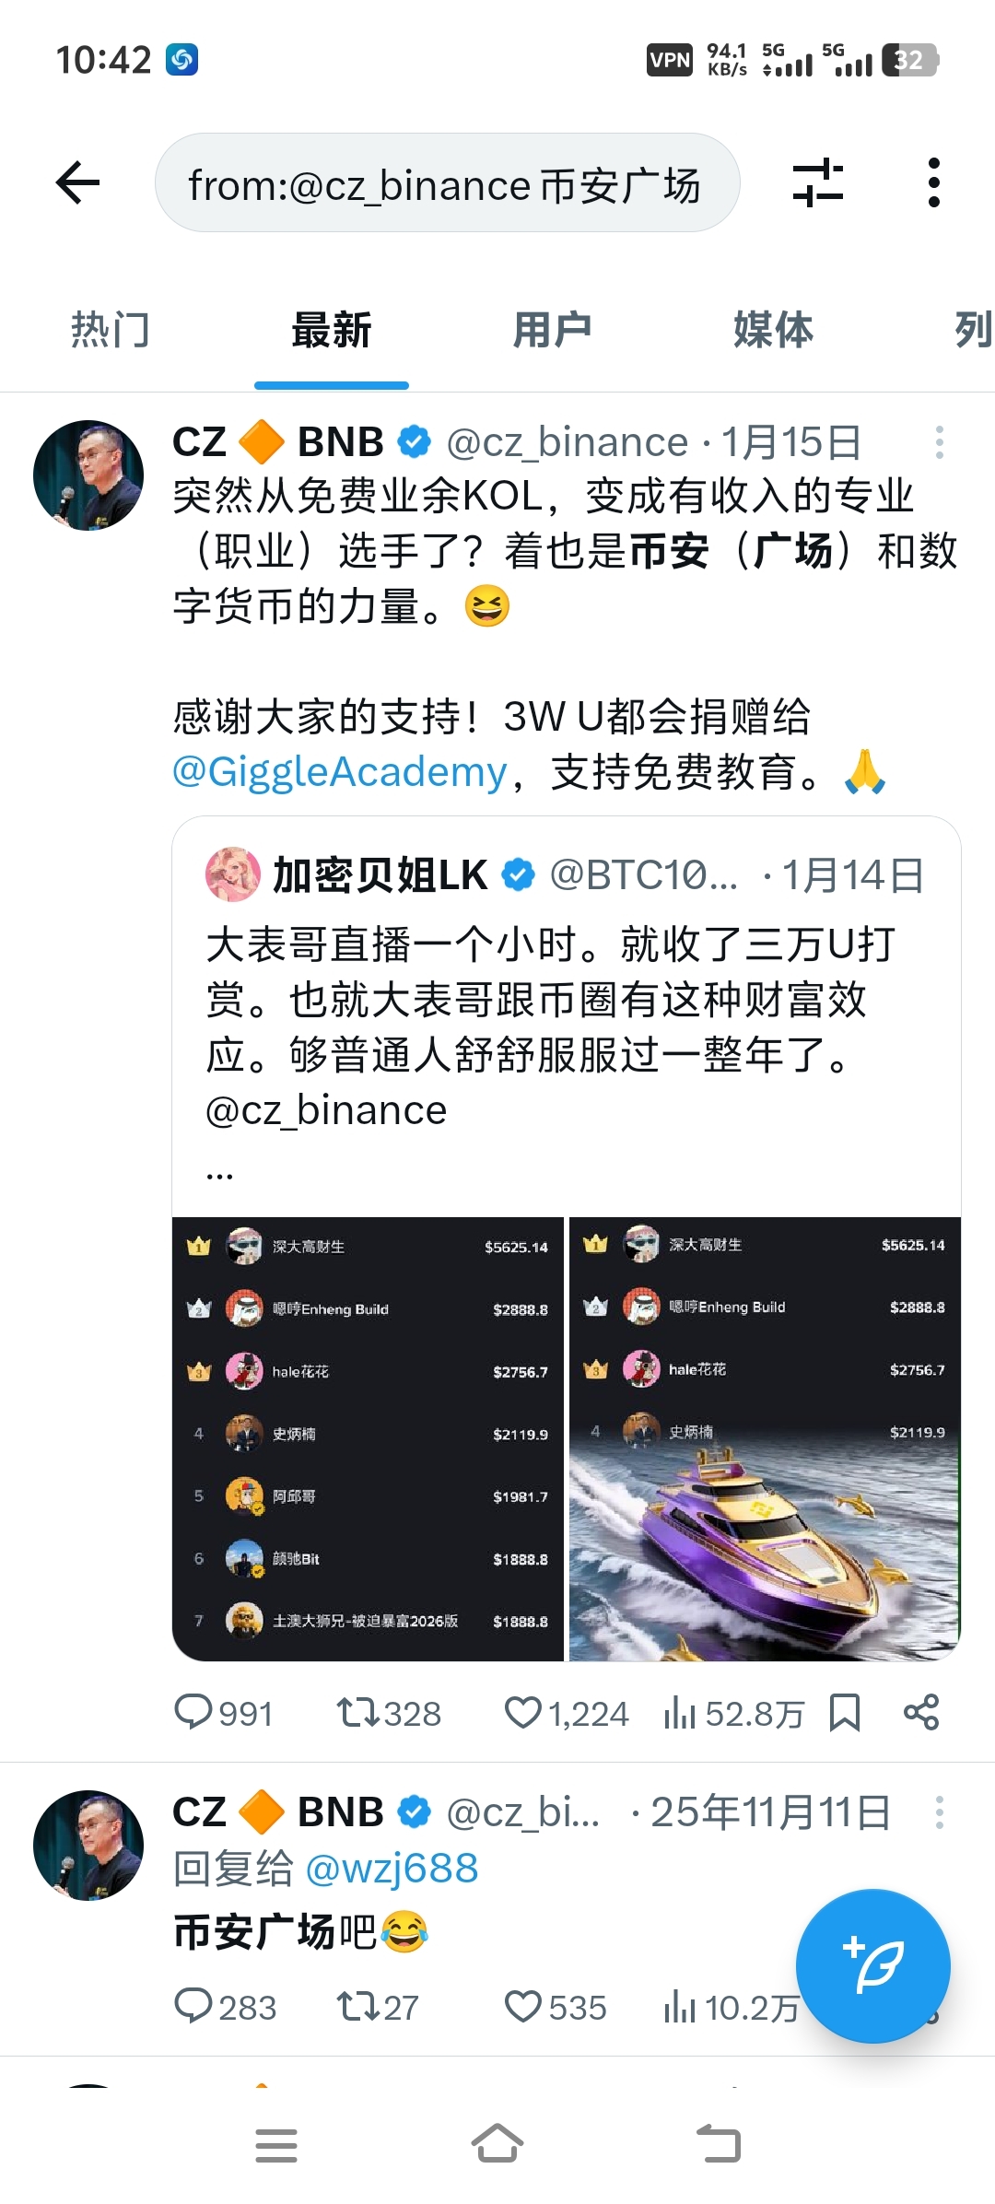Open more options on 25年11月11日 post

click(939, 1812)
